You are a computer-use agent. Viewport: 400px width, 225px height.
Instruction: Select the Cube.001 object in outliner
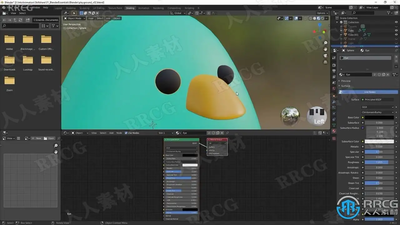pos(353,35)
